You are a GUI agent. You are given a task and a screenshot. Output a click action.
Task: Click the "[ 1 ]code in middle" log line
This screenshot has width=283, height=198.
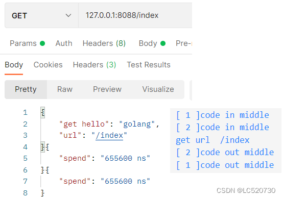pyautogui.click(x=222, y=115)
